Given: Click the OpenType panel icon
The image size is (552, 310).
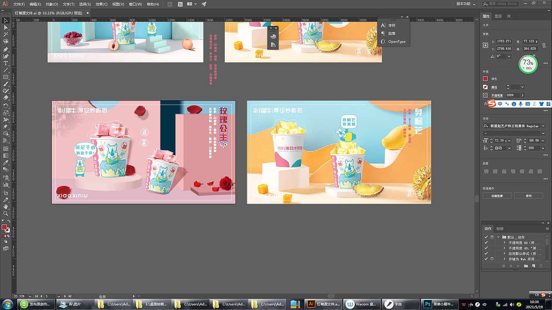Looking at the screenshot, I should (x=383, y=42).
